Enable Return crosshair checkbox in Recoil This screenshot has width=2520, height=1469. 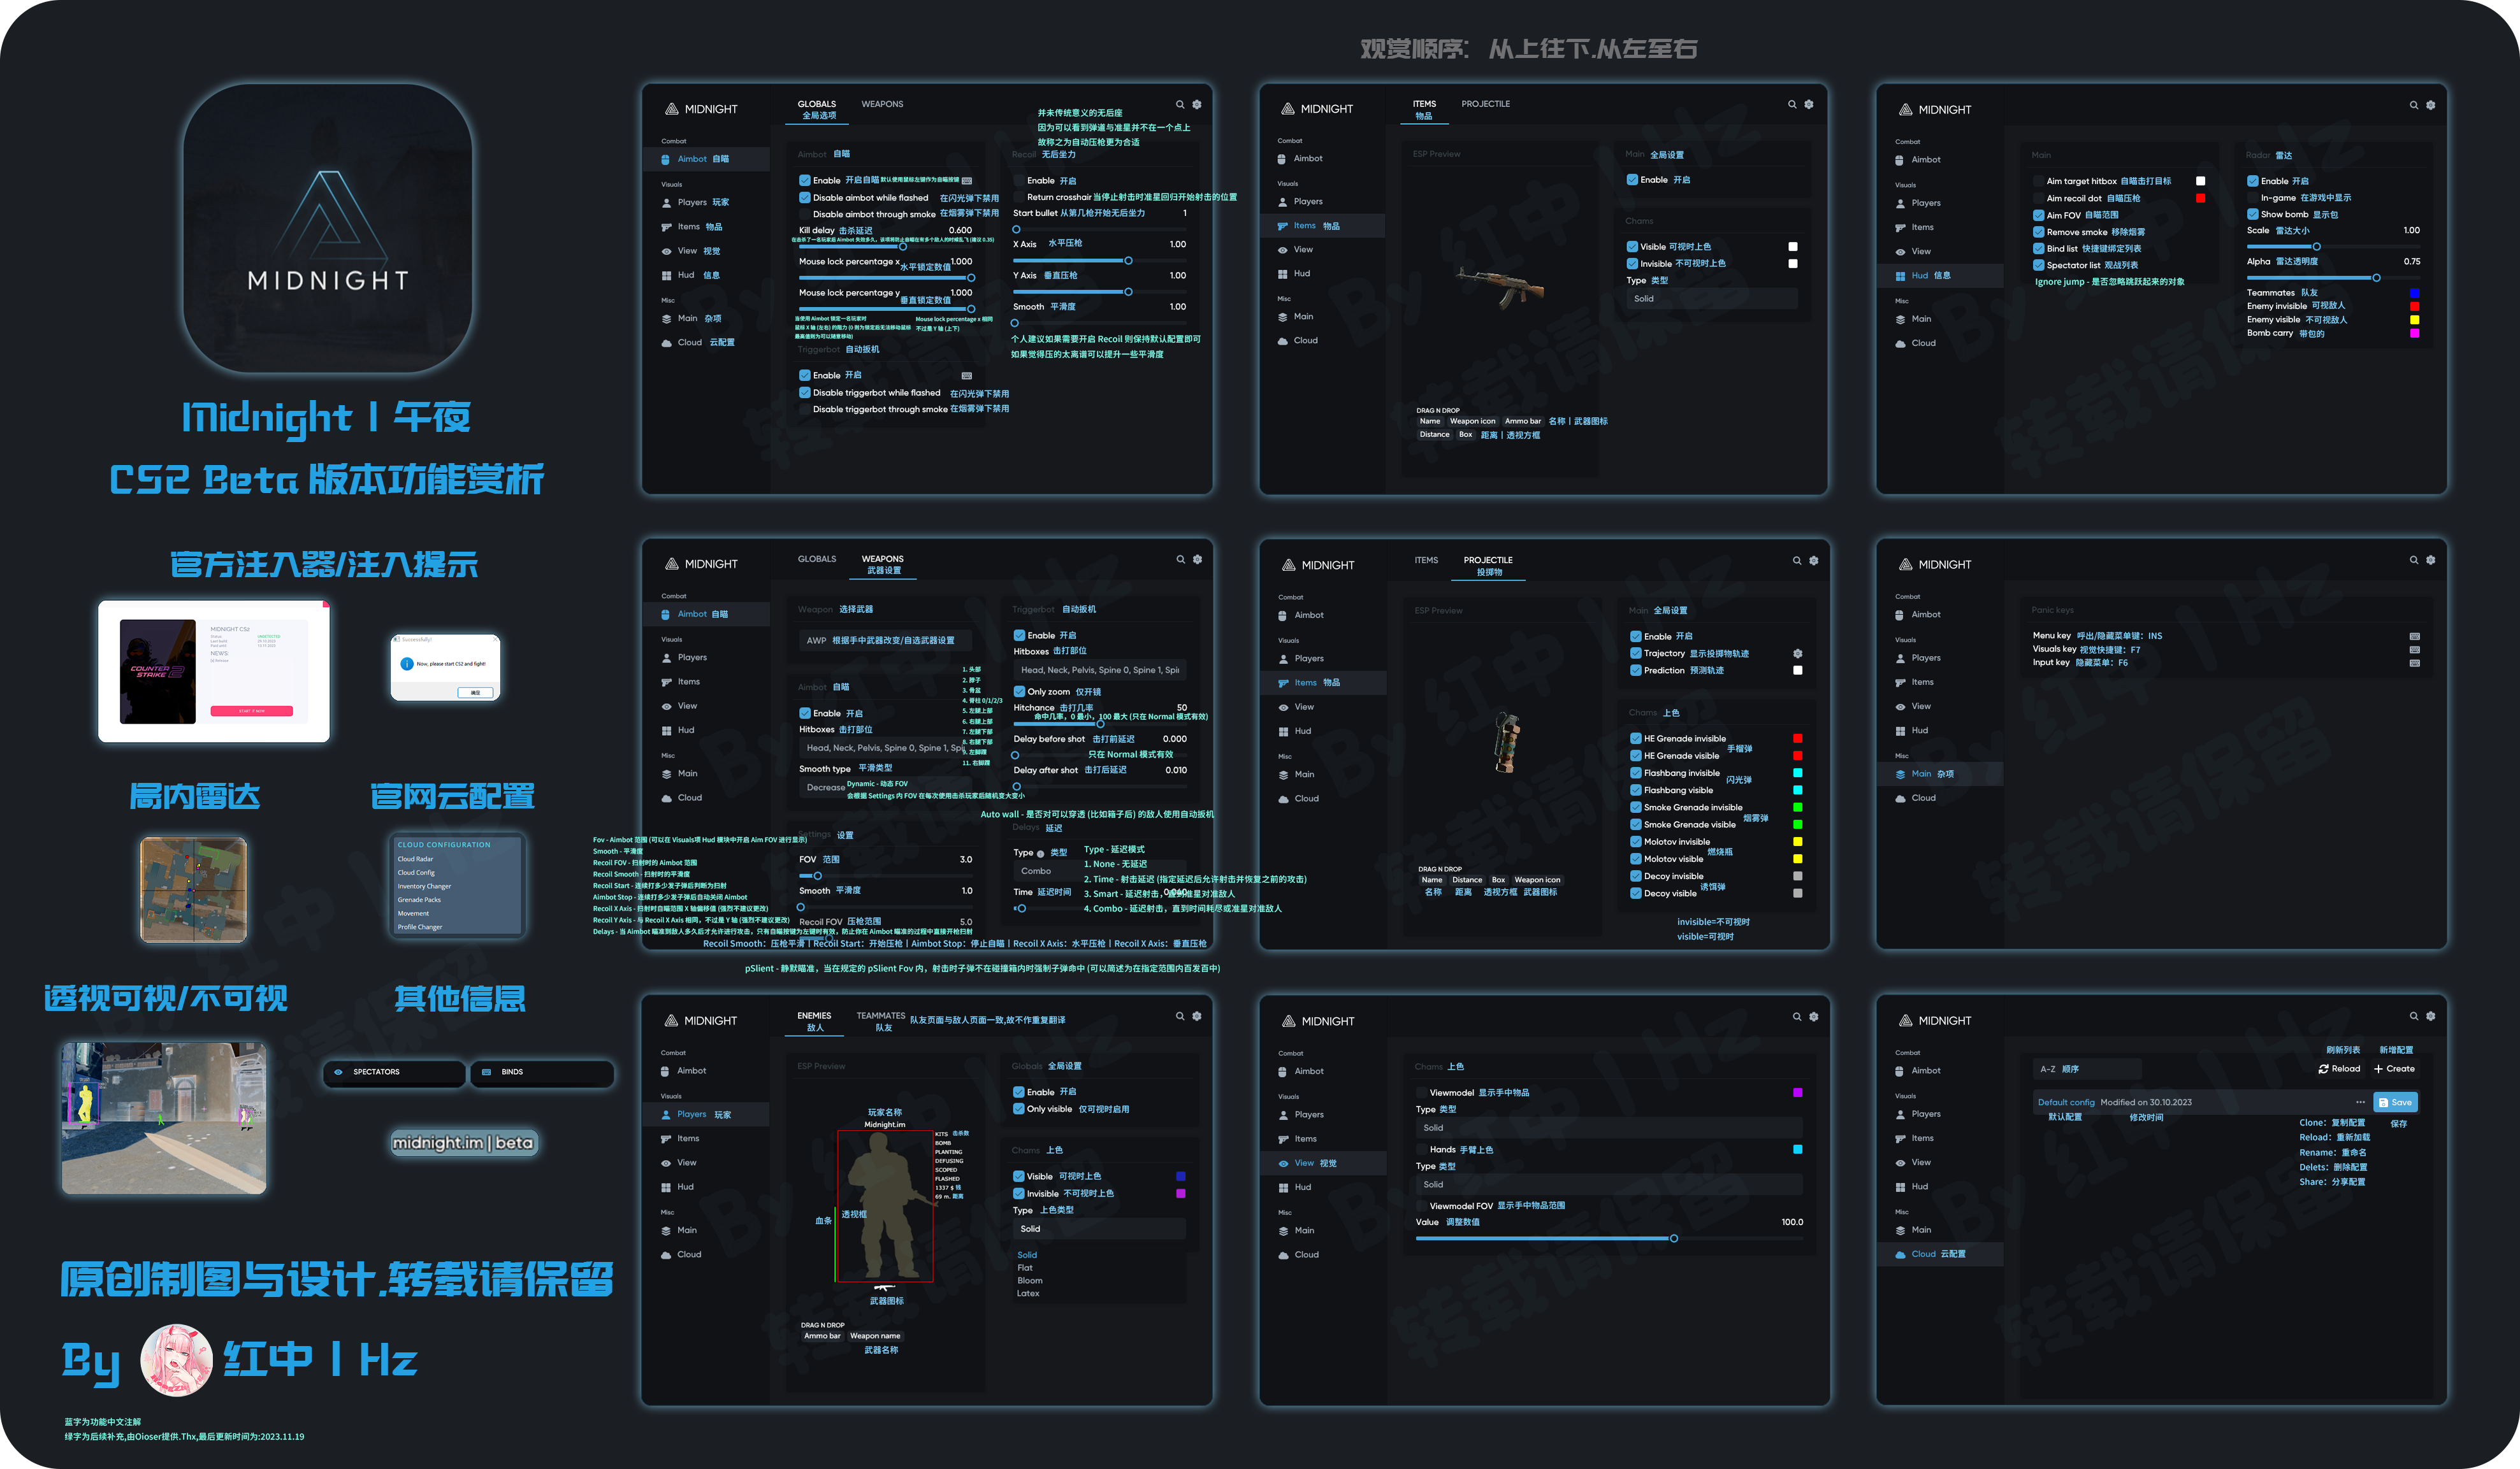(1019, 197)
